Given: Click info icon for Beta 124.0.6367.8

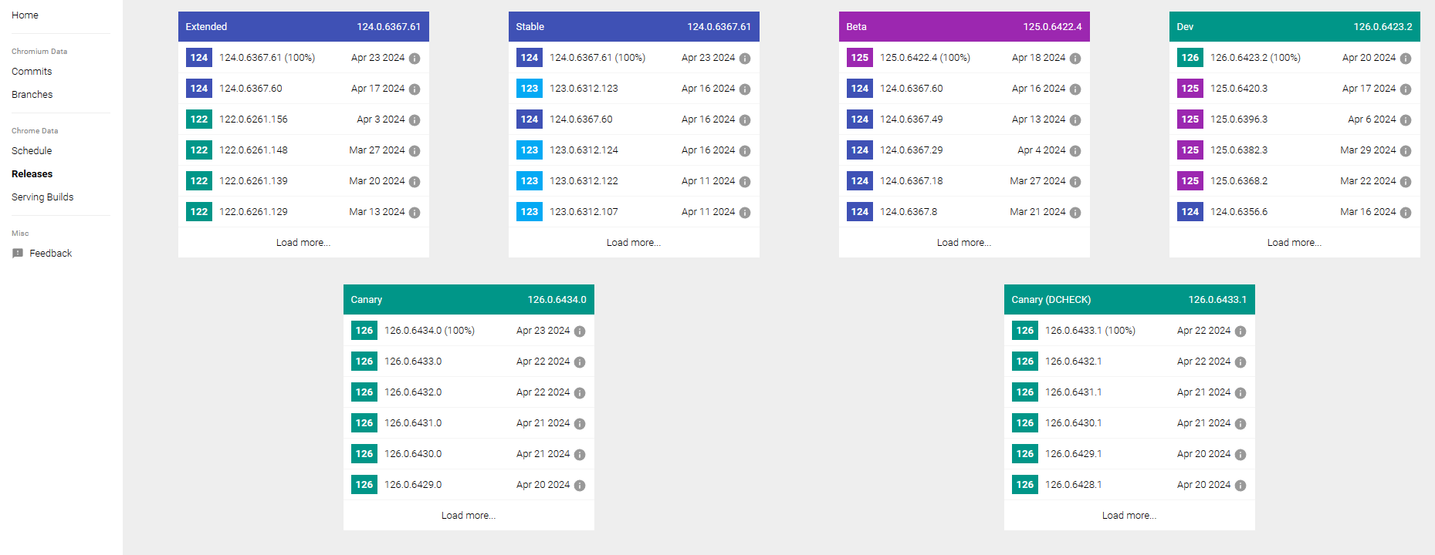Looking at the screenshot, I should 1075,213.
